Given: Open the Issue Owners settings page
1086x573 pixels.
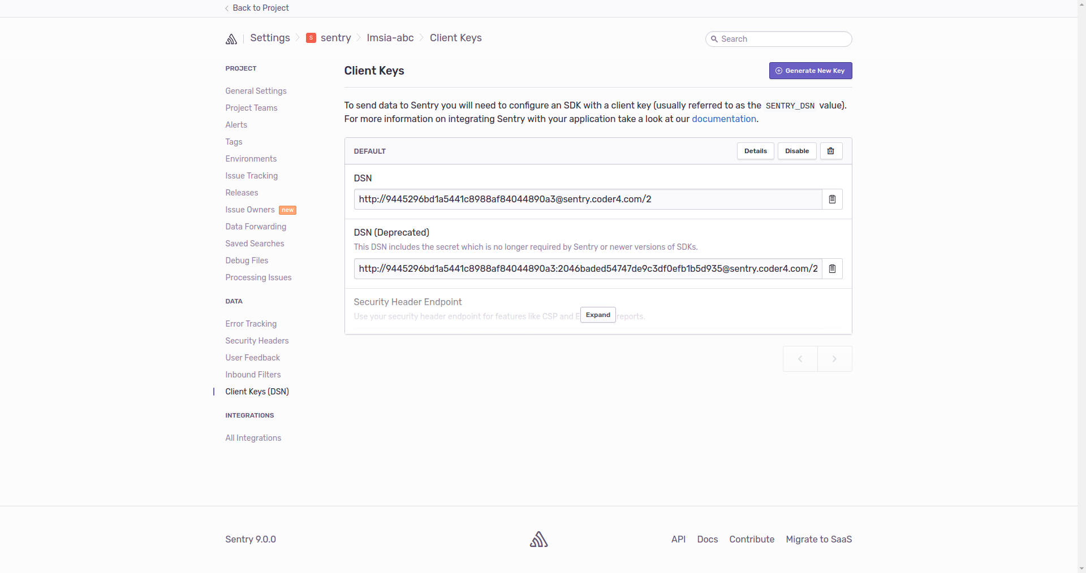Looking at the screenshot, I should [x=250, y=210].
